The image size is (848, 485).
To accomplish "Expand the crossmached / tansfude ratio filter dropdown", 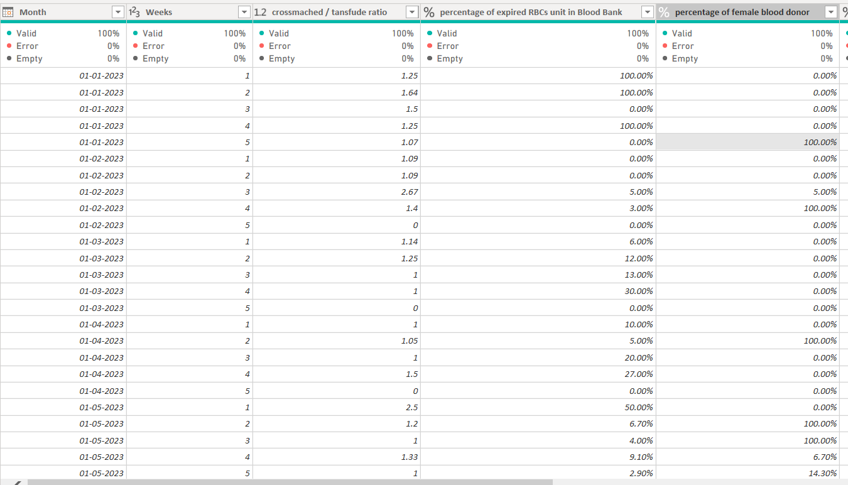I will [x=412, y=12].
